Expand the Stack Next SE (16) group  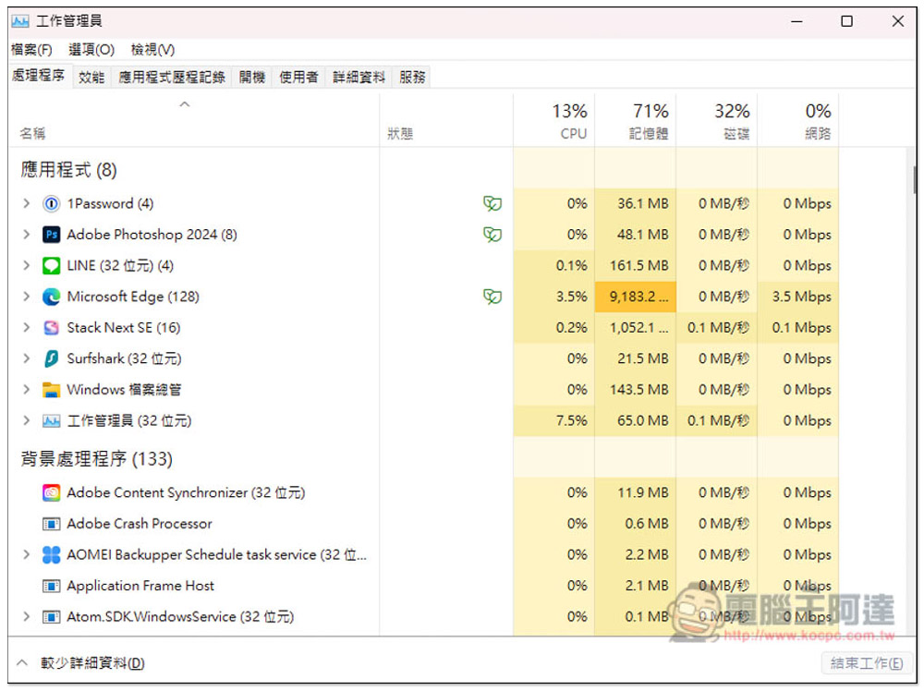point(26,327)
